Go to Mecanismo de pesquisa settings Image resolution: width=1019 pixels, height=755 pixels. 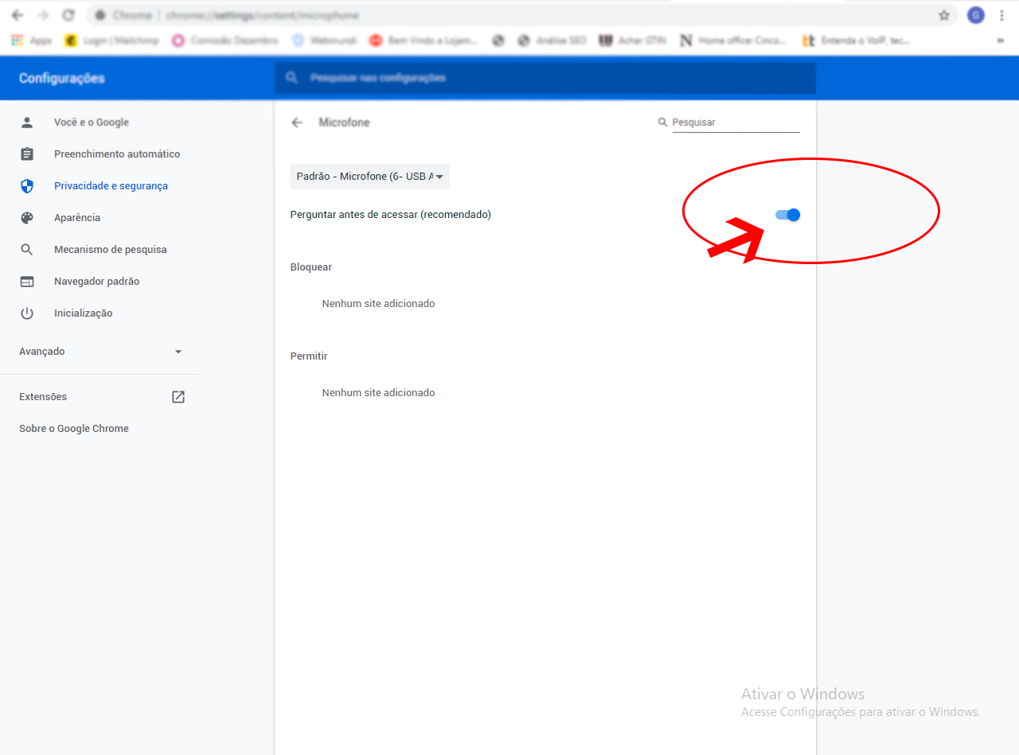[110, 250]
